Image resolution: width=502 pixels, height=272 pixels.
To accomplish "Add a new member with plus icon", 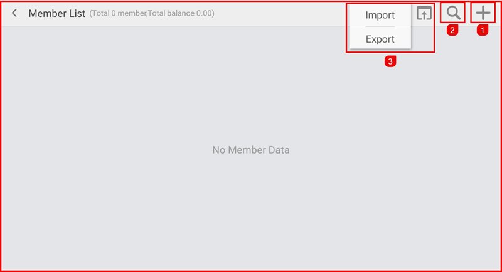I will 483,13.
